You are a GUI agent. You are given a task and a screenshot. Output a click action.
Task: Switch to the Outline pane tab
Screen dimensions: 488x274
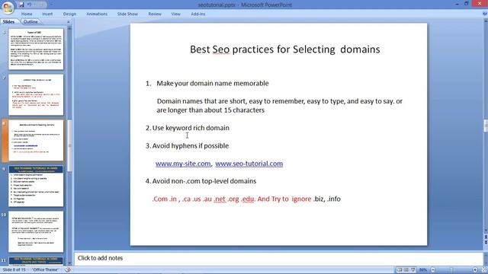click(x=30, y=22)
